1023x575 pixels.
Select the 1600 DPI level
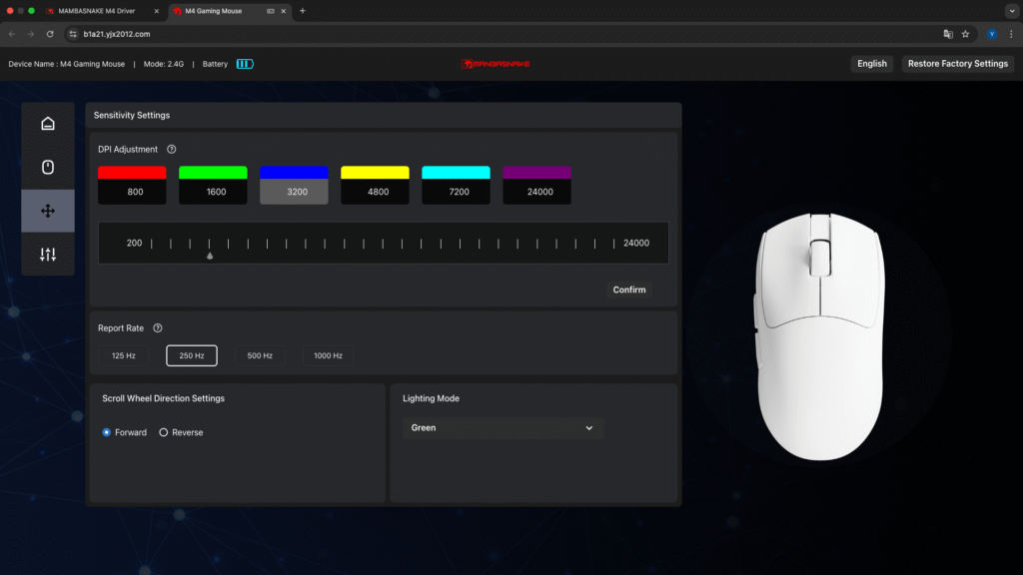pyautogui.click(x=213, y=192)
